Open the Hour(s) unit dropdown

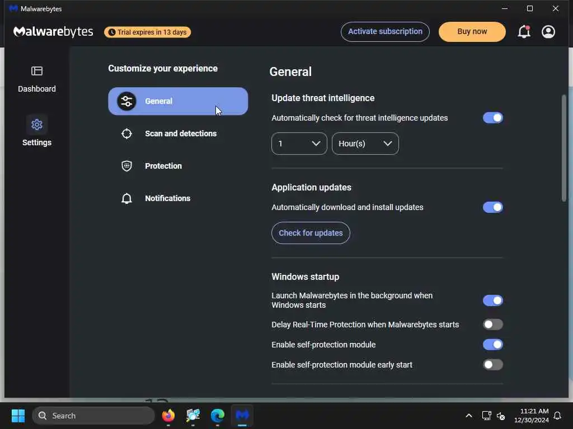coord(365,144)
